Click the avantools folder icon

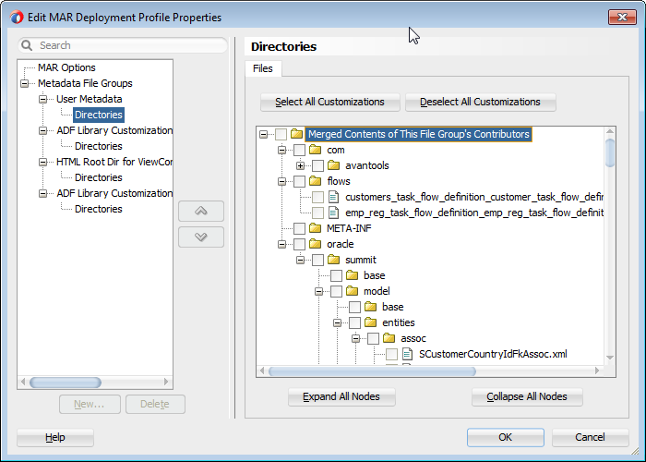[334, 165]
